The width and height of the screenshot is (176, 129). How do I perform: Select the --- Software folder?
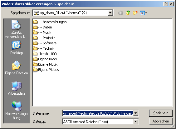point(45,43)
